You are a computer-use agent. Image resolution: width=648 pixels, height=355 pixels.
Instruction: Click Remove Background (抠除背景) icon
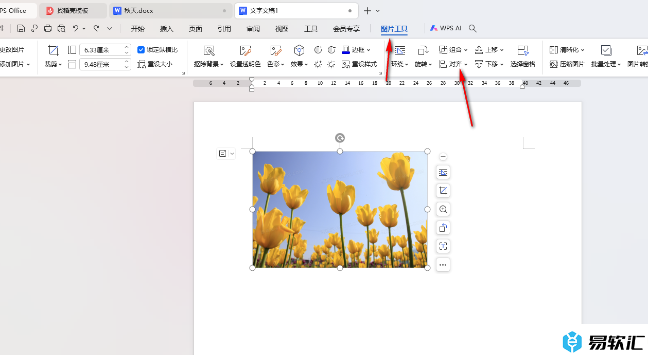click(x=209, y=50)
